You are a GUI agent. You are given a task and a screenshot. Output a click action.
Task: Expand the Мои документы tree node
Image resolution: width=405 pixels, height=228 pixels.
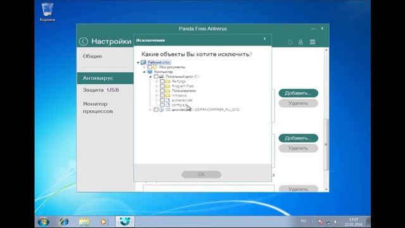click(144, 67)
